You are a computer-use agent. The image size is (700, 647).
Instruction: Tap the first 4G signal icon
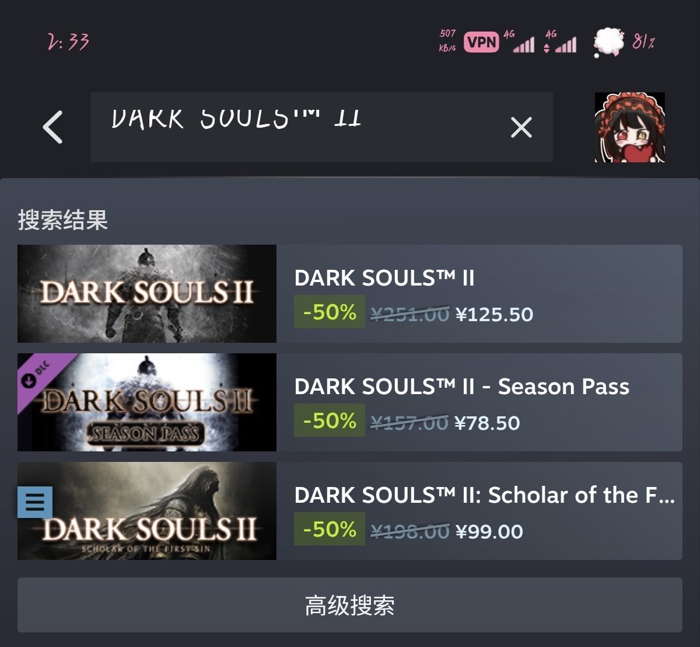point(519,42)
